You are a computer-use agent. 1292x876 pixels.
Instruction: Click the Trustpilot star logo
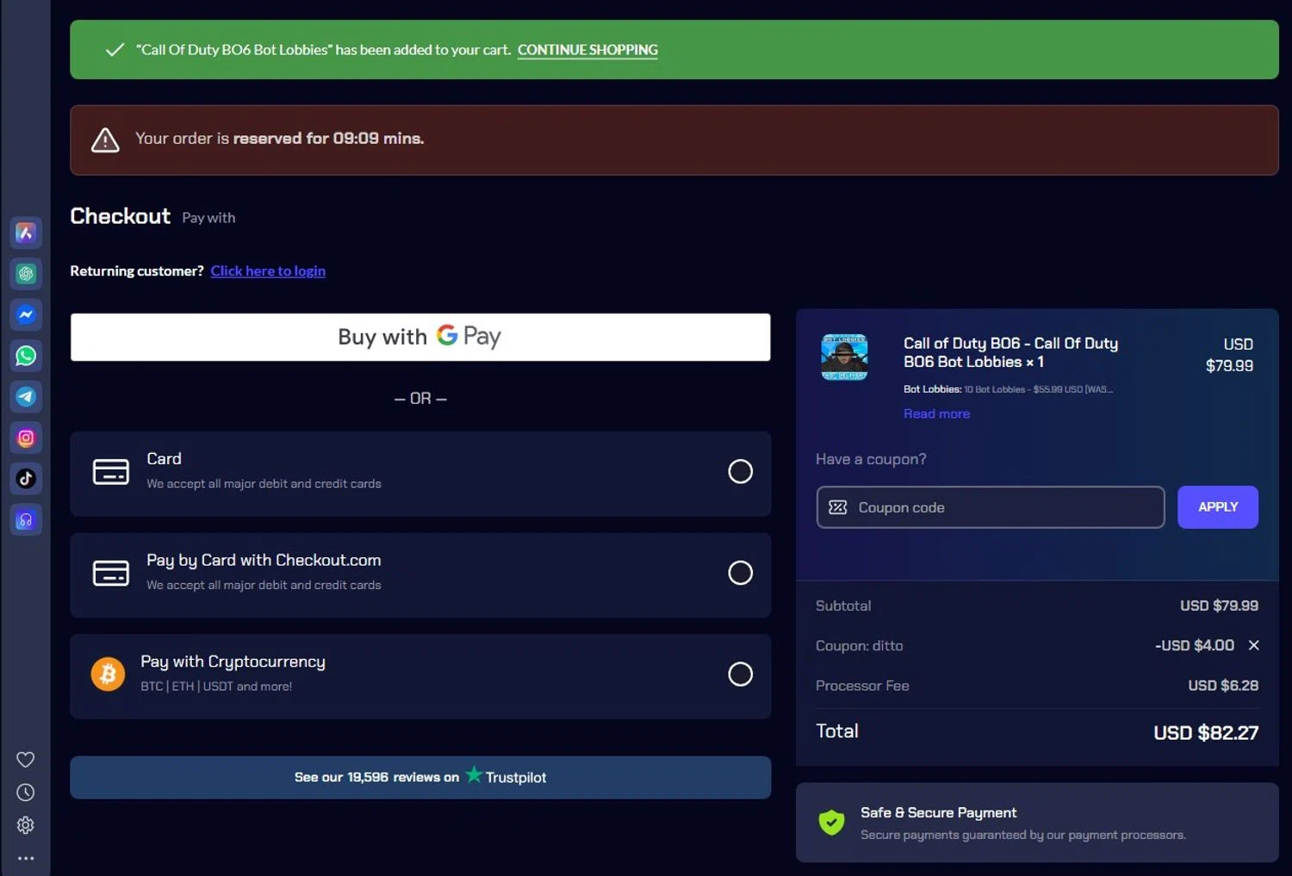tap(474, 775)
